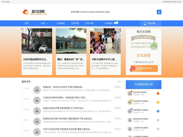Click the yellow rank 2 medal badge

pos(158,102)
